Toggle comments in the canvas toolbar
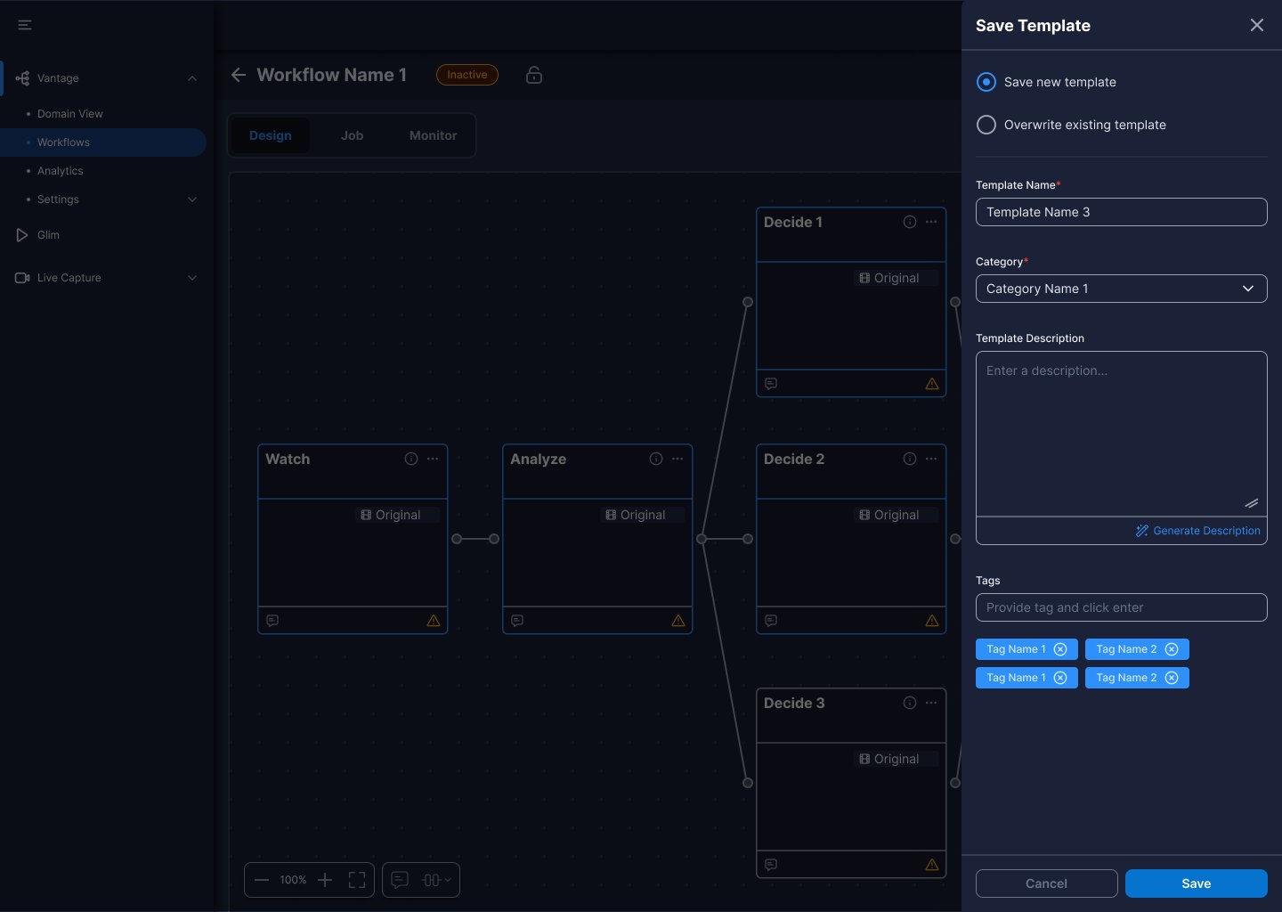 (x=401, y=880)
